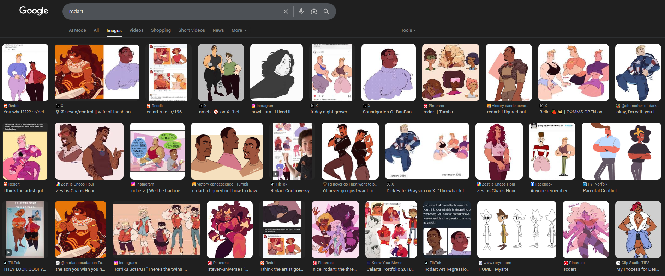665x276 pixels.
Task: Click the victory-candescence favicon above 'rcdart: i figured out'
Action: [489, 106]
